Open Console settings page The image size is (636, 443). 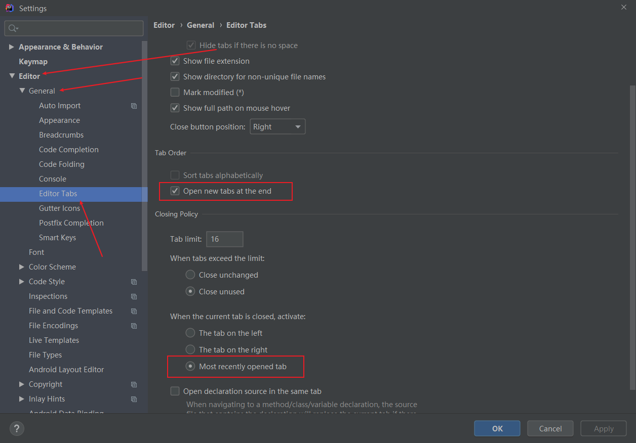pos(53,179)
